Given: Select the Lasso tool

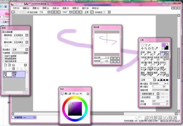Looking at the screenshot, I should (x=146, y=45).
